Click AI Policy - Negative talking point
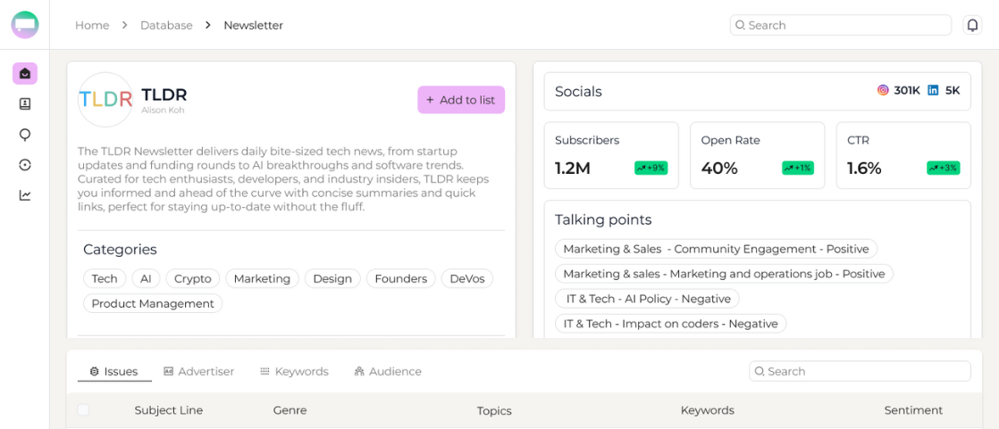The width and height of the screenshot is (999, 429). coord(647,299)
